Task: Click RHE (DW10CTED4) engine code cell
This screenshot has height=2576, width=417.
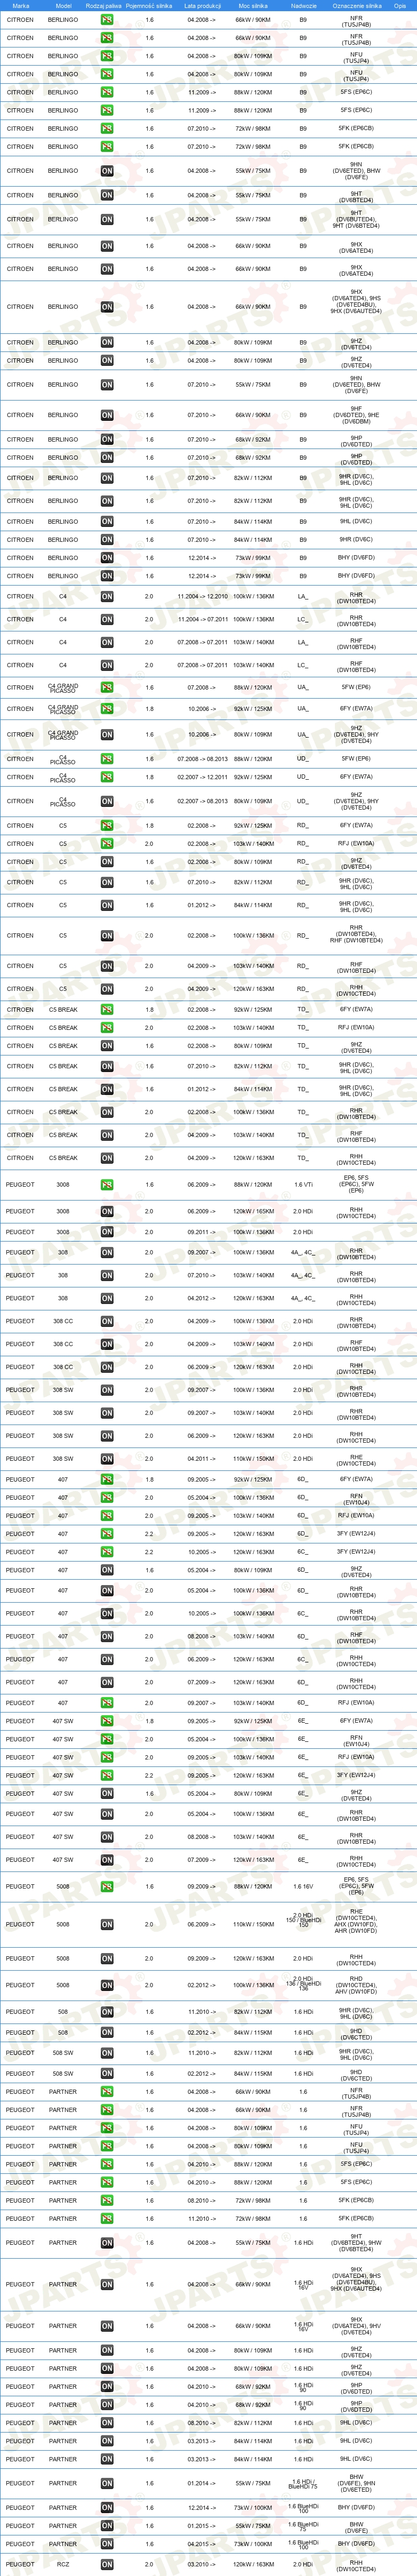Action: pos(356,1459)
